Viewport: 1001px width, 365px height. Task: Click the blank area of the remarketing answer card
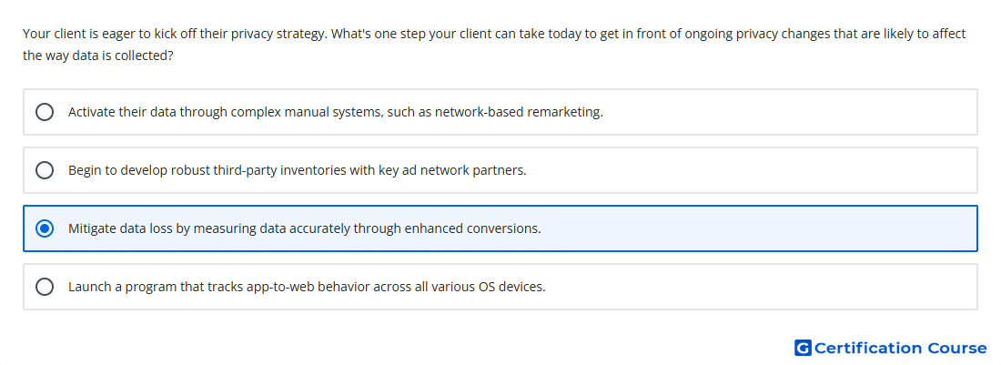[x=790, y=112]
